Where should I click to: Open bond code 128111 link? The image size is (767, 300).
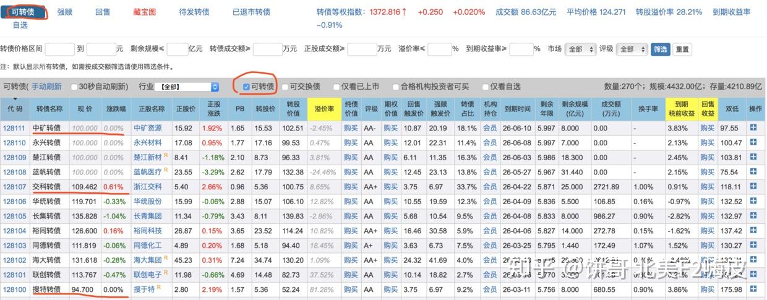(14, 128)
